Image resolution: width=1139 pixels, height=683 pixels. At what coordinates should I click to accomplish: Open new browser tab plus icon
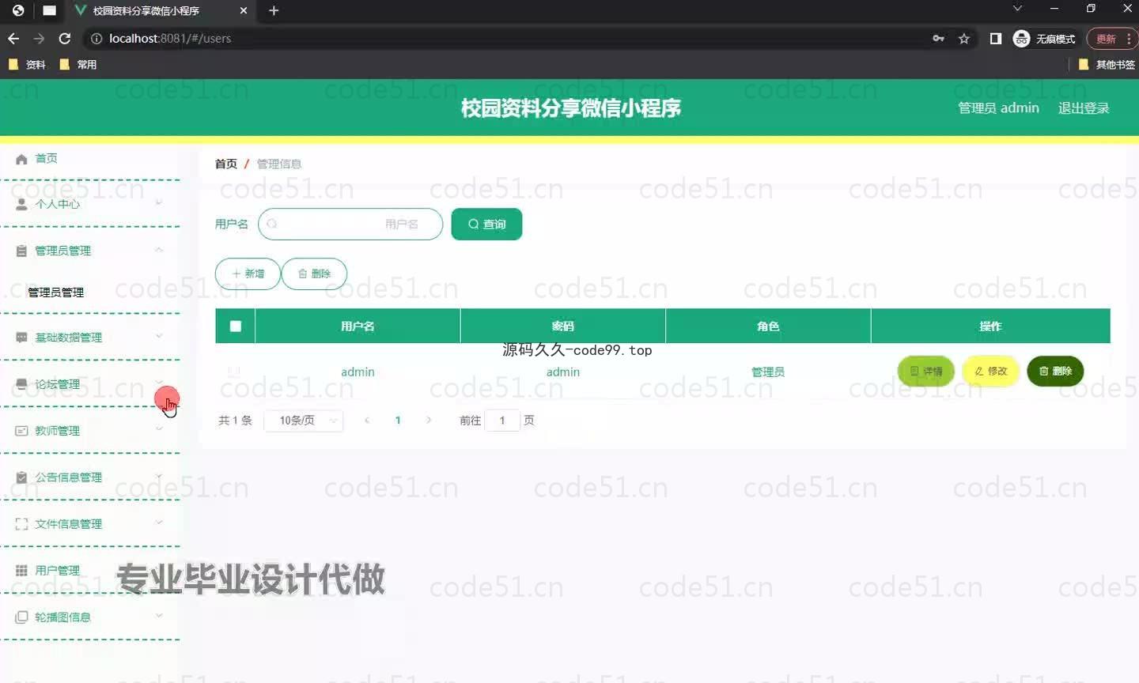(274, 10)
